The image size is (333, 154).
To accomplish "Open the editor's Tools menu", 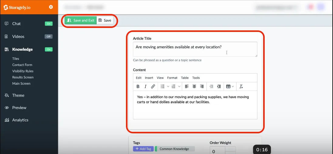I will click(196, 78).
